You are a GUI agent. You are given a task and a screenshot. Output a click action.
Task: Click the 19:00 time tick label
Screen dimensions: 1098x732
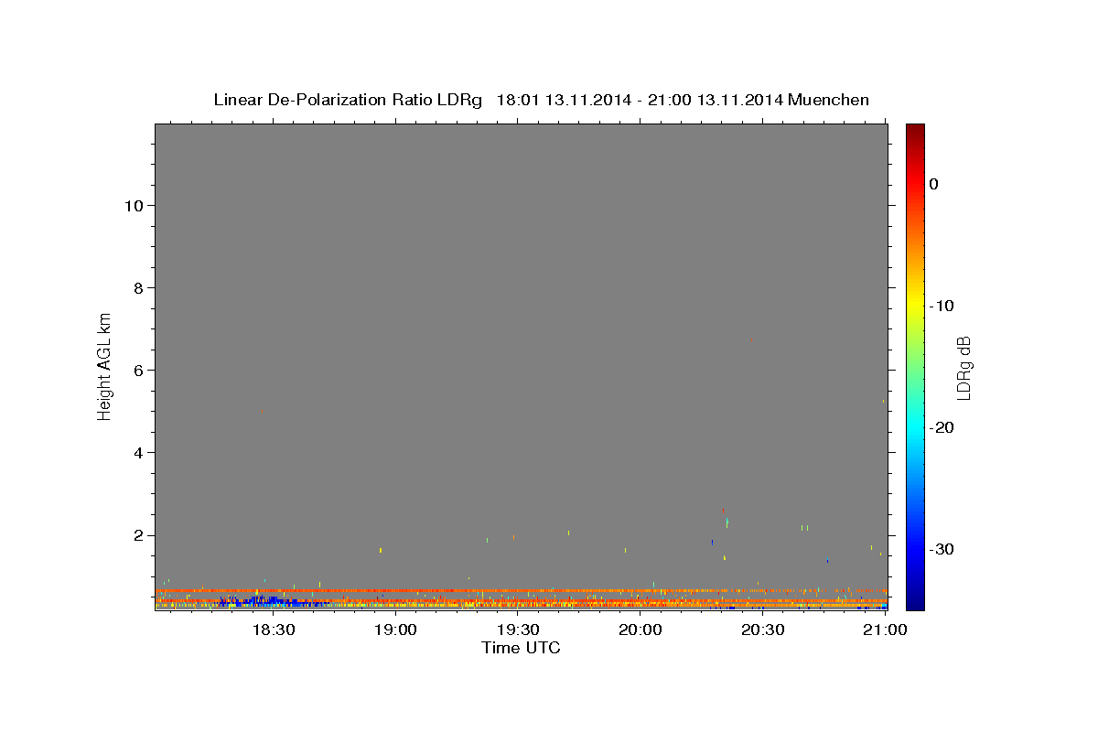pos(395,630)
